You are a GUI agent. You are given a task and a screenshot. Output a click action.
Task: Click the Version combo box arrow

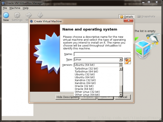121,65
